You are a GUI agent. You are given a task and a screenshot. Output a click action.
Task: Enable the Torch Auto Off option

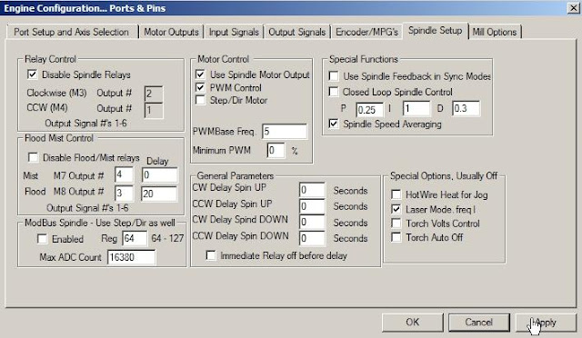point(396,237)
